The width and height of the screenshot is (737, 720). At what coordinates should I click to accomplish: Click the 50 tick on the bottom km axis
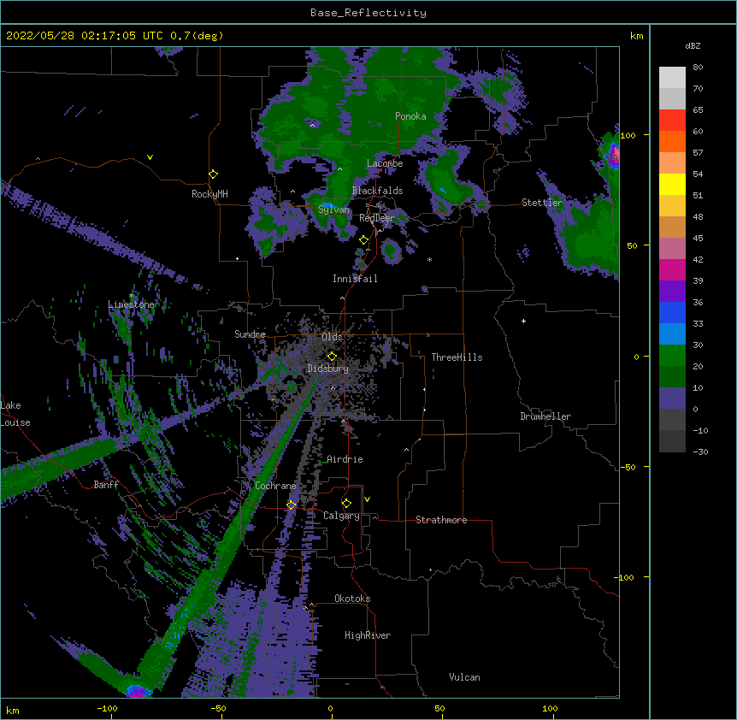pyautogui.click(x=439, y=708)
